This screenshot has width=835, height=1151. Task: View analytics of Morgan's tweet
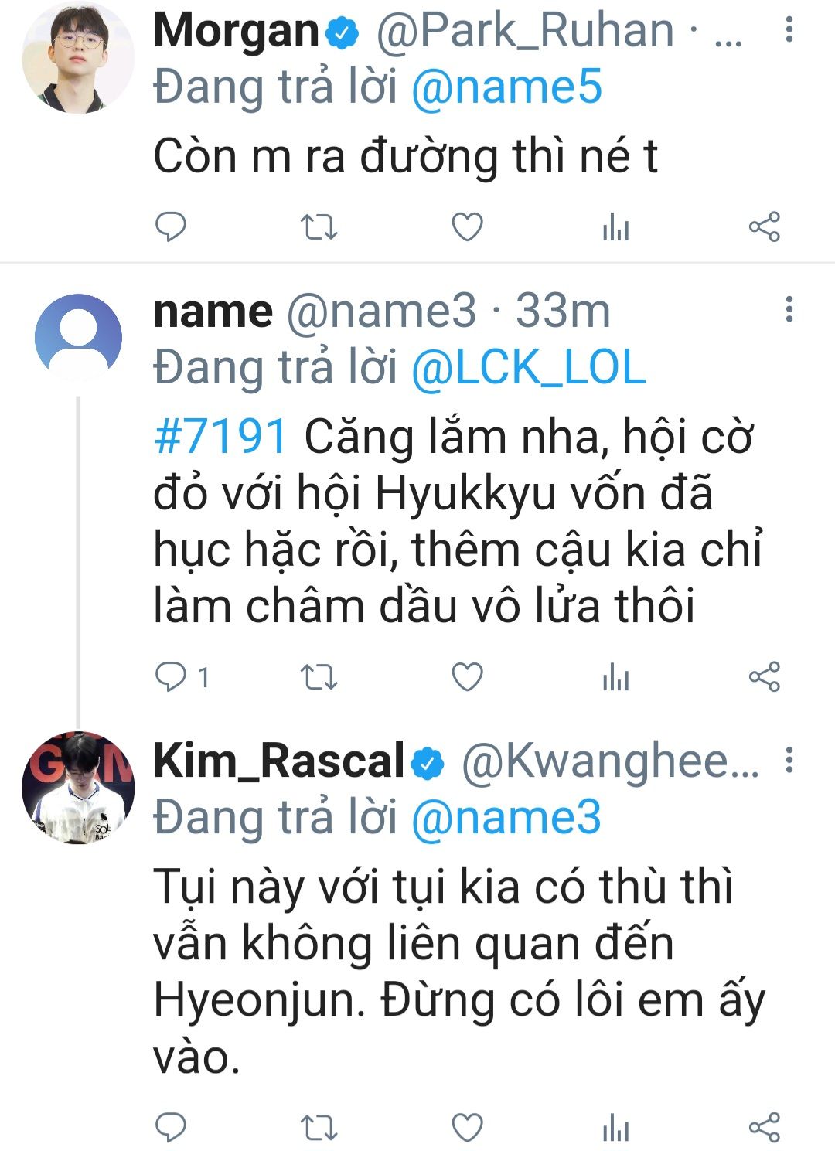pyautogui.click(x=615, y=228)
